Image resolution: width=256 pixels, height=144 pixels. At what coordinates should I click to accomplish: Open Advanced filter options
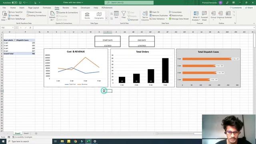pos(133,20)
